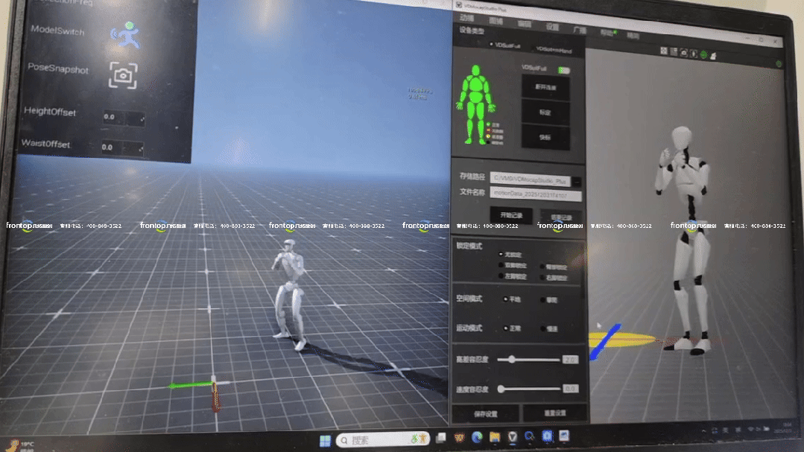
Task: Open the third menu in the menu bar
Action: (x=524, y=24)
